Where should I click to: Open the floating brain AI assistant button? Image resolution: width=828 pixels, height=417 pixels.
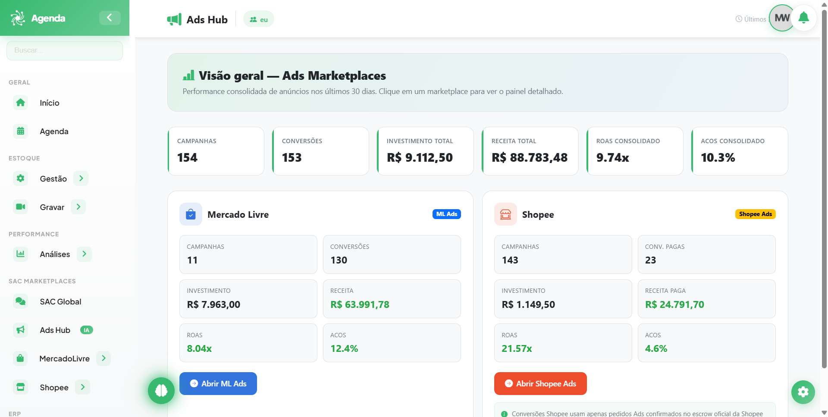[161, 391]
